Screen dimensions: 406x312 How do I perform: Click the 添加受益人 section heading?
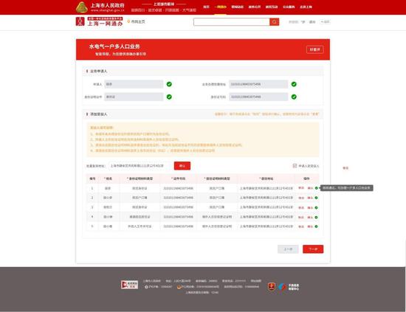(x=98, y=114)
